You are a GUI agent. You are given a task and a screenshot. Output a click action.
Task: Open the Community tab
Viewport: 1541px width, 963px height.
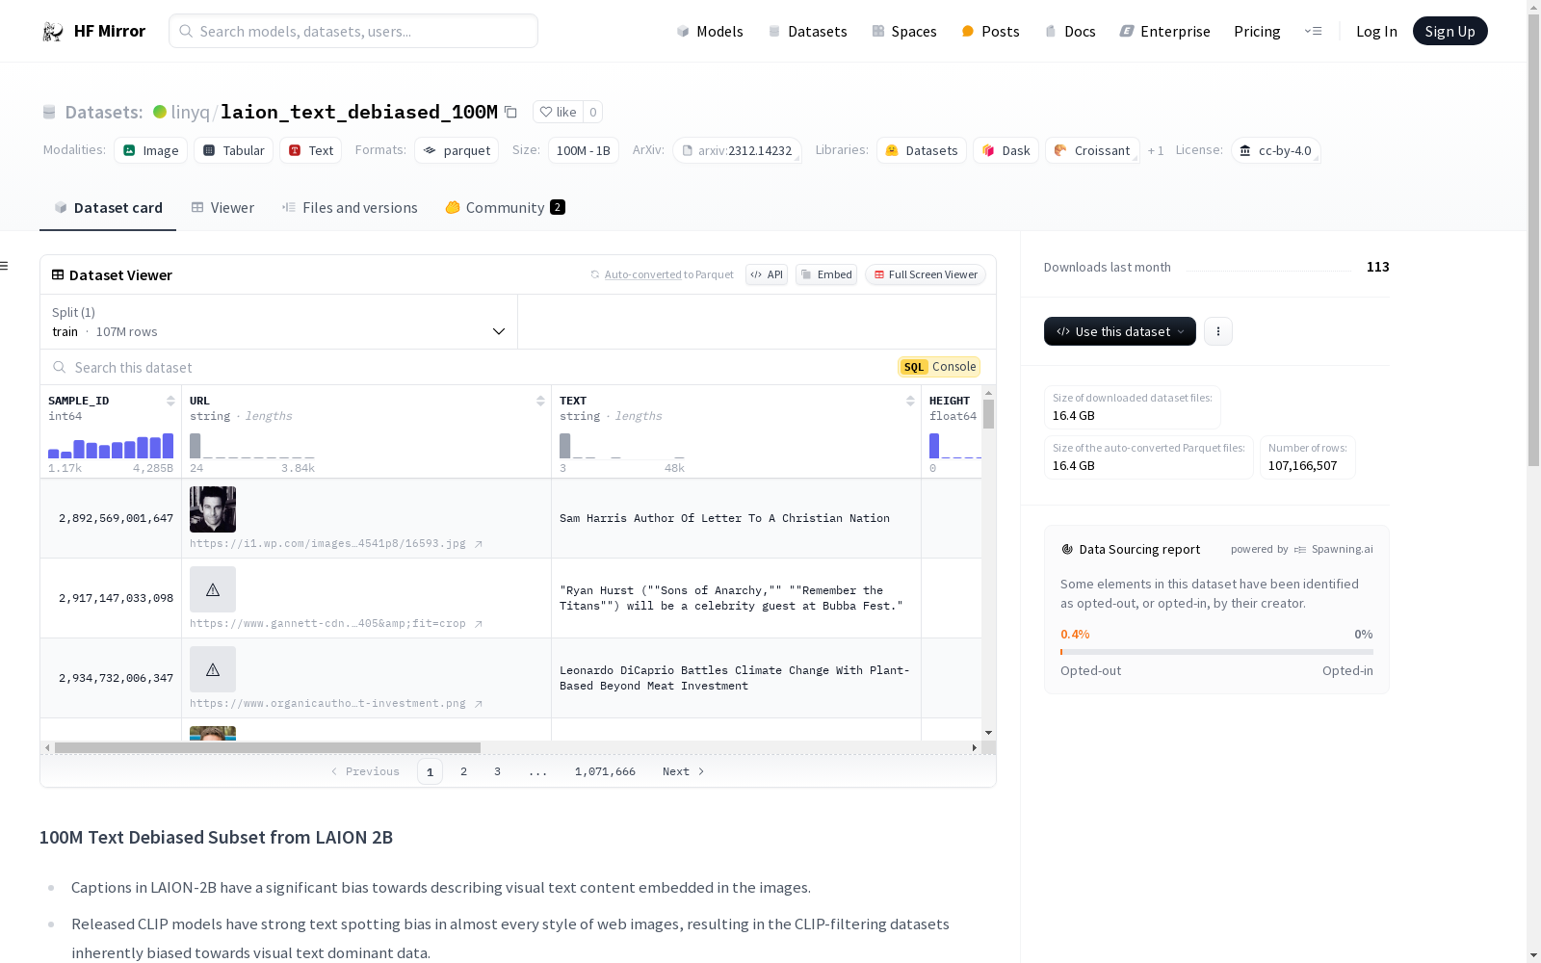pyautogui.click(x=505, y=208)
